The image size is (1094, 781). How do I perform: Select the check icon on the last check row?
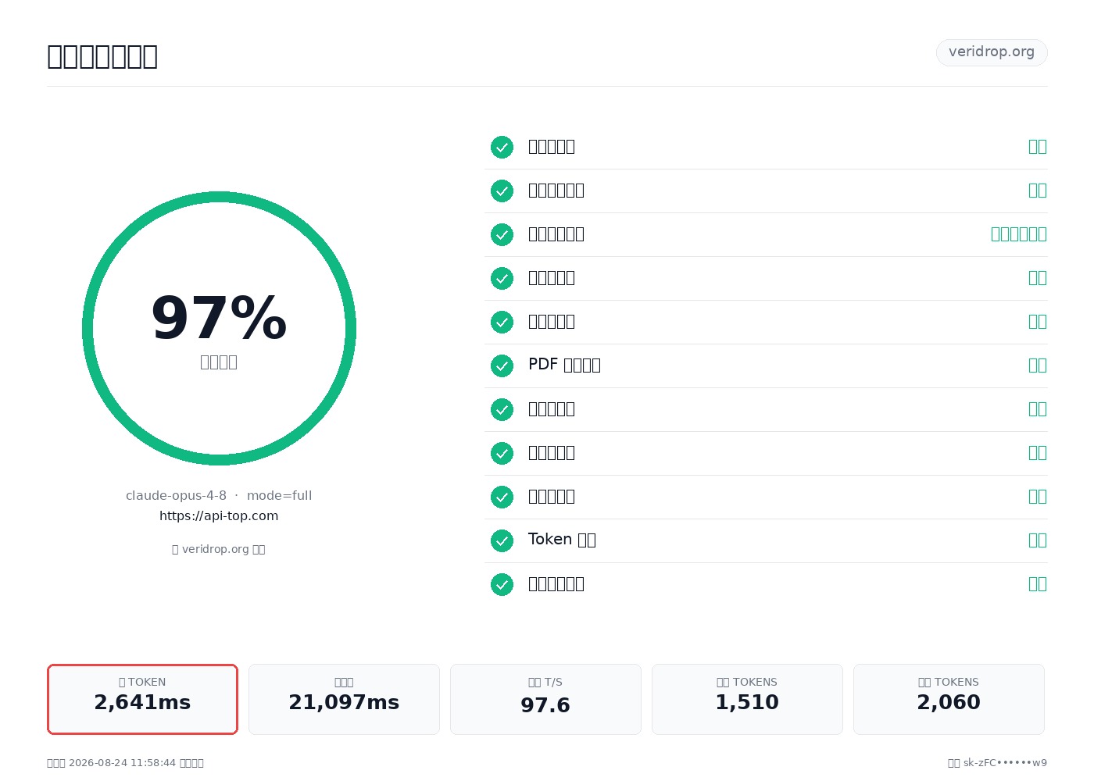click(x=502, y=584)
